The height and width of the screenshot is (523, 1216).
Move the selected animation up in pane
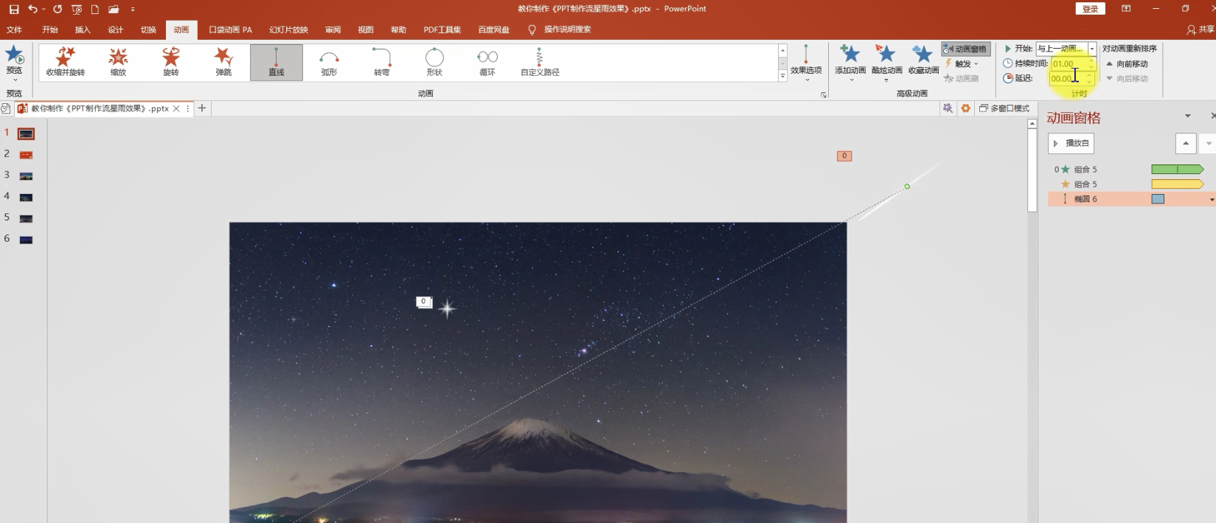[1186, 143]
